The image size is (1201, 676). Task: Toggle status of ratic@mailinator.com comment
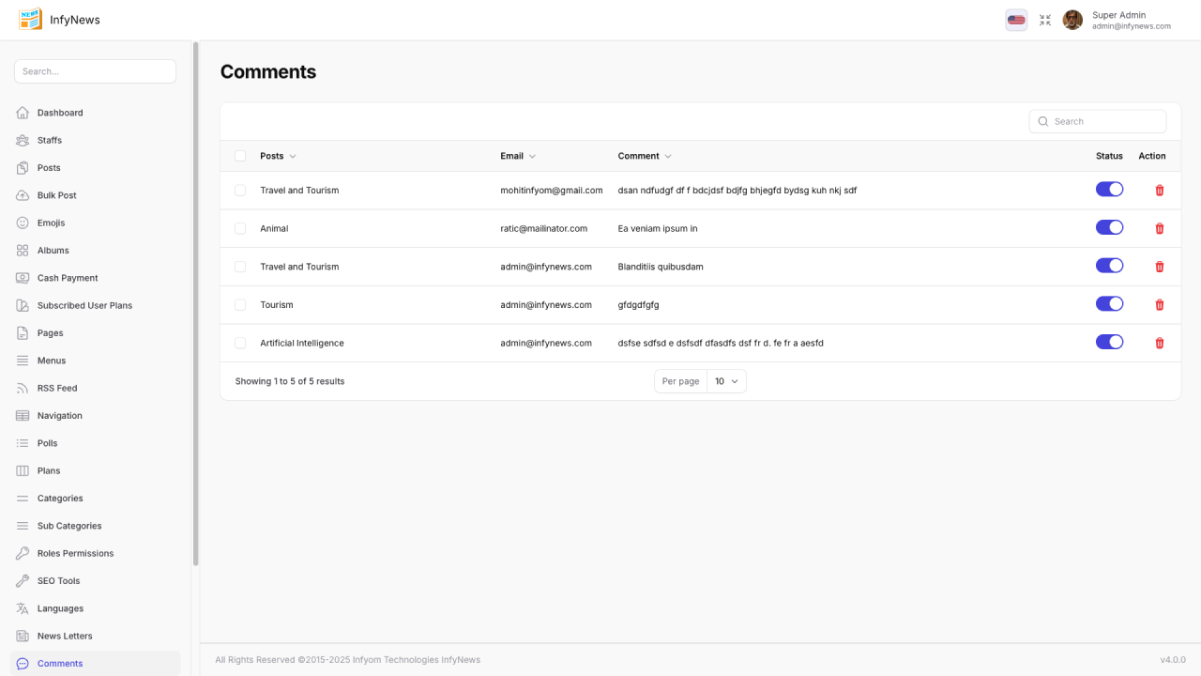1109,227
